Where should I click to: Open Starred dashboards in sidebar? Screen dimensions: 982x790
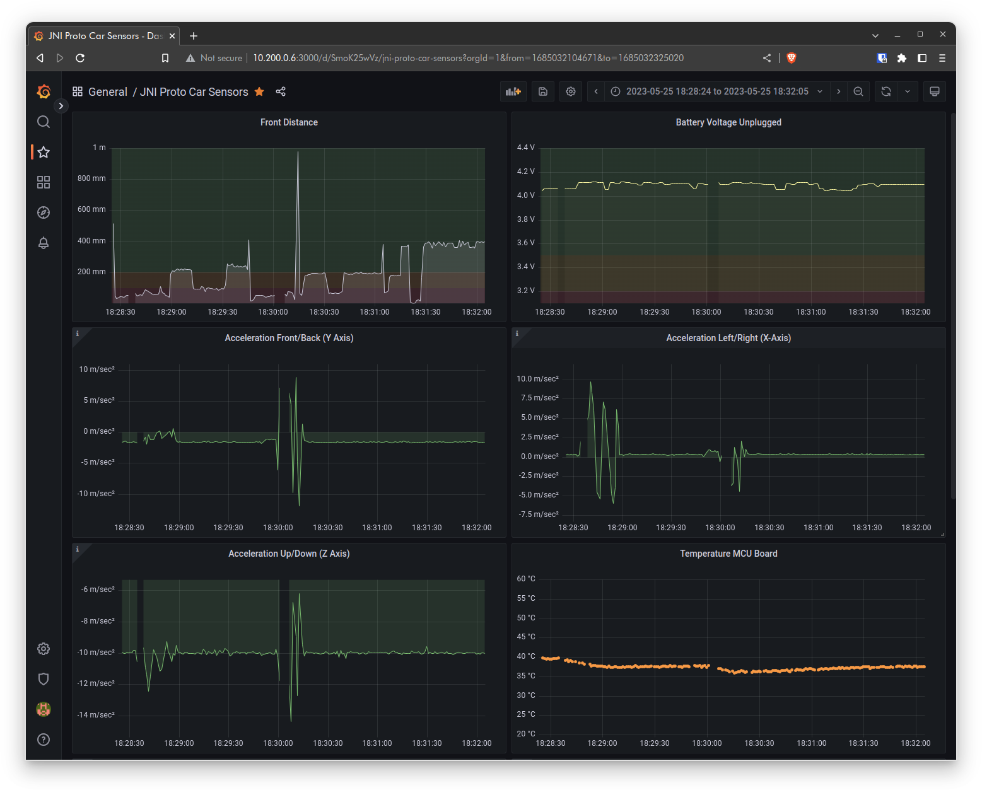coord(44,152)
